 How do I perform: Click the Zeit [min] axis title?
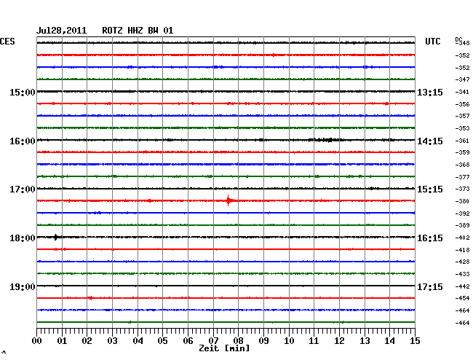click(224, 348)
